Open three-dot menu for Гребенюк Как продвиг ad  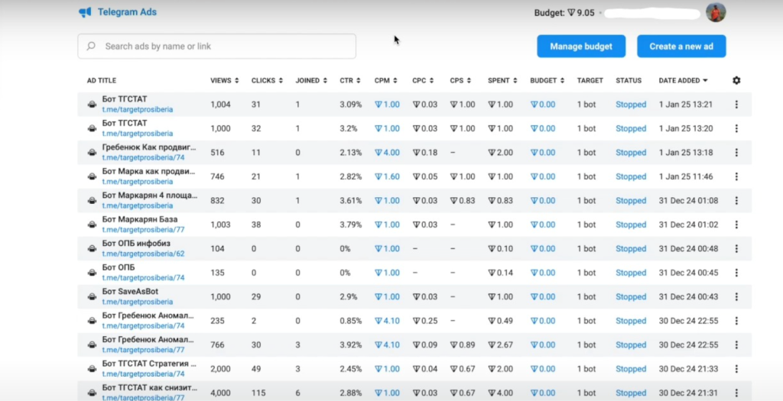pos(736,152)
